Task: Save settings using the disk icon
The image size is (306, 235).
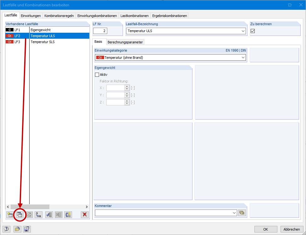Action: coord(27,229)
